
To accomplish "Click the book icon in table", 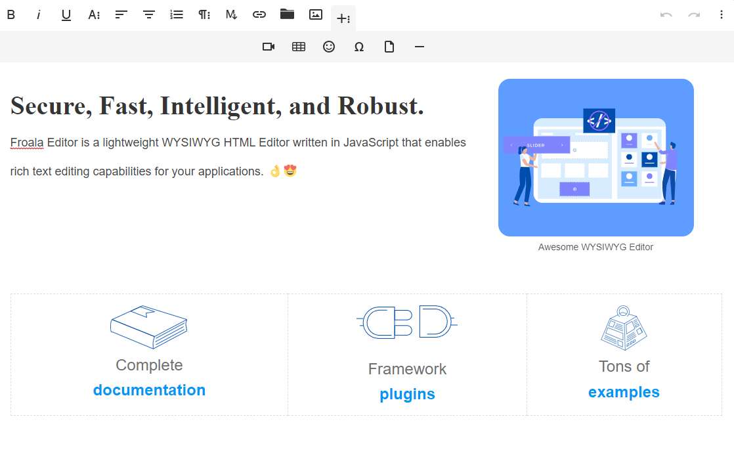I will click(149, 327).
